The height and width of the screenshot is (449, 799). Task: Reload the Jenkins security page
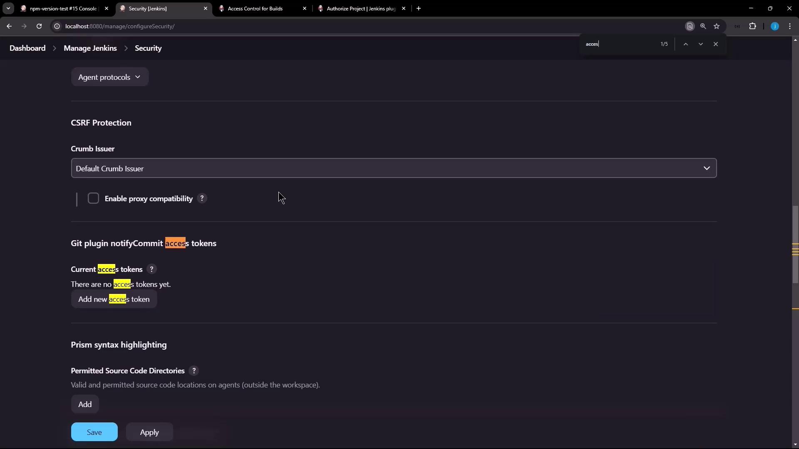pyautogui.click(x=39, y=26)
